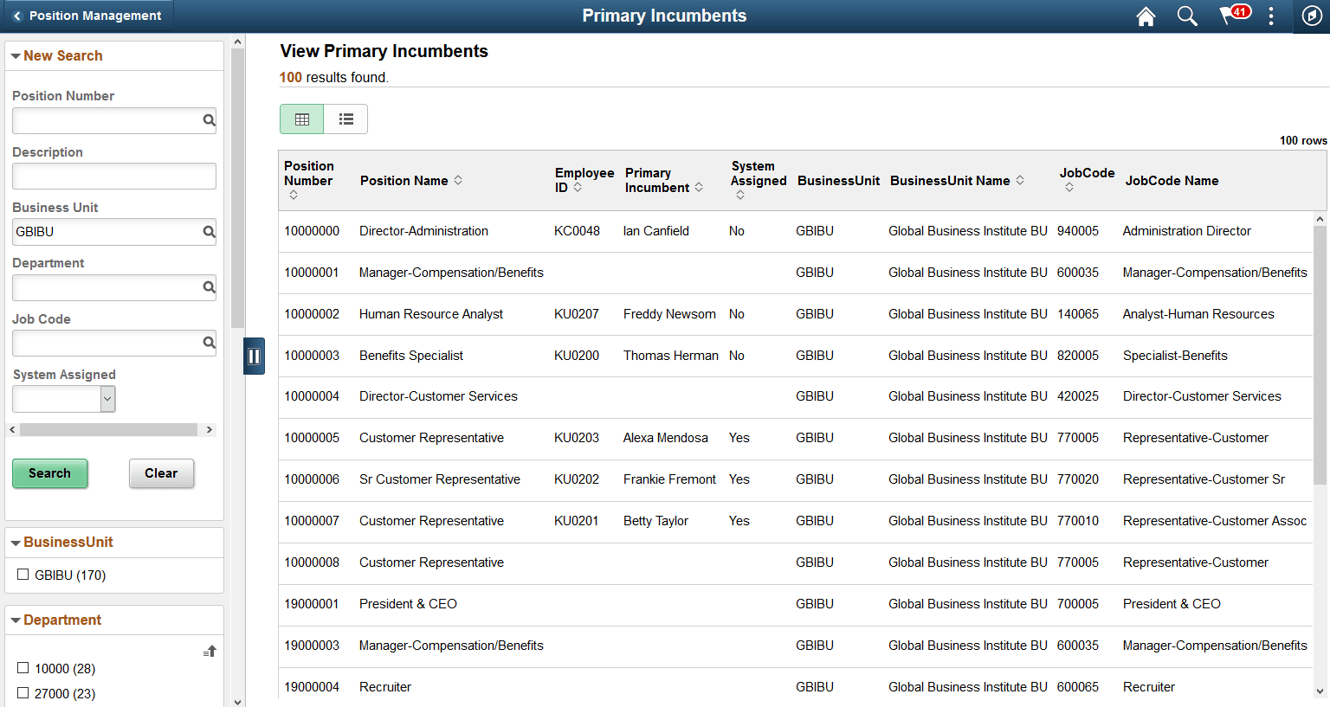Collapse the search sidebar with the blue handle
The width and height of the screenshot is (1330, 707).
pyautogui.click(x=254, y=356)
